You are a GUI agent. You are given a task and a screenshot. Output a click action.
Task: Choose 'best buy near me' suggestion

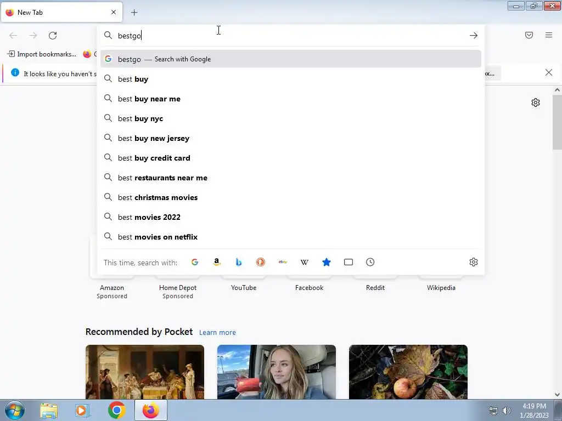point(291,99)
